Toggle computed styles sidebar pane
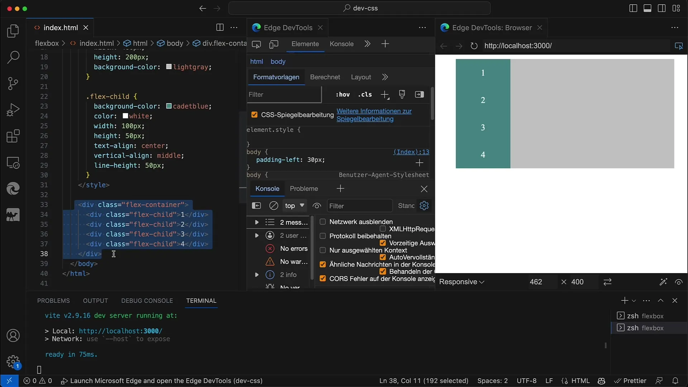This screenshot has width=688, height=387. (x=419, y=94)
